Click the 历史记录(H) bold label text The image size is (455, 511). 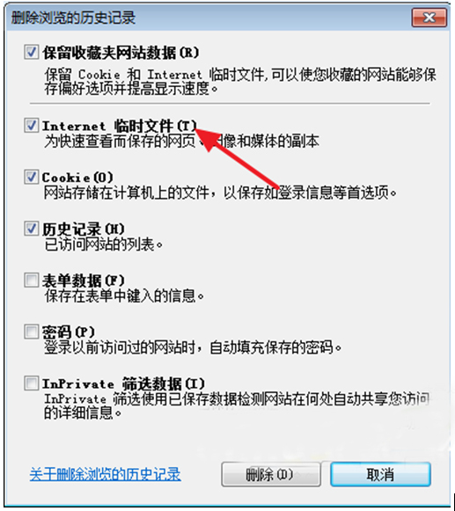click(84, 229)
